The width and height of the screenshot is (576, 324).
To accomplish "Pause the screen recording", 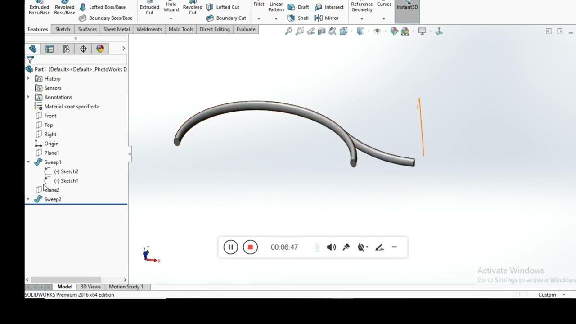I will tap(230, 247).
